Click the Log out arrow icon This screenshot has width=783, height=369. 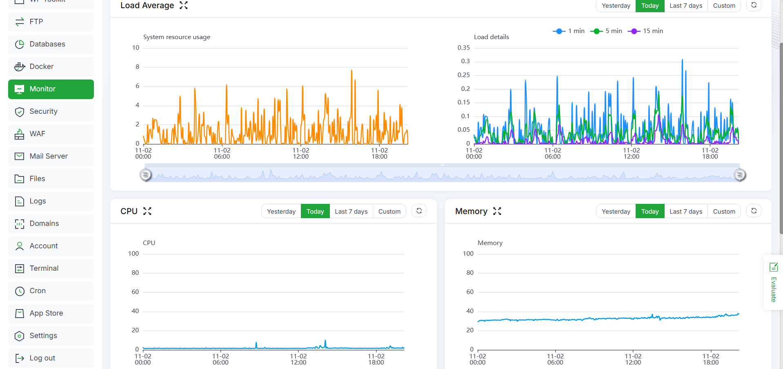[x=20, y=358]
